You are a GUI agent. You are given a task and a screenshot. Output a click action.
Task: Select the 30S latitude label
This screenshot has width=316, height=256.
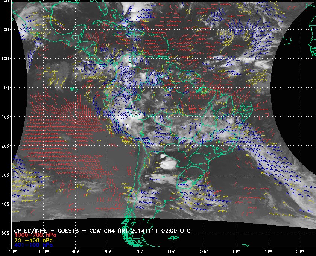5,175
